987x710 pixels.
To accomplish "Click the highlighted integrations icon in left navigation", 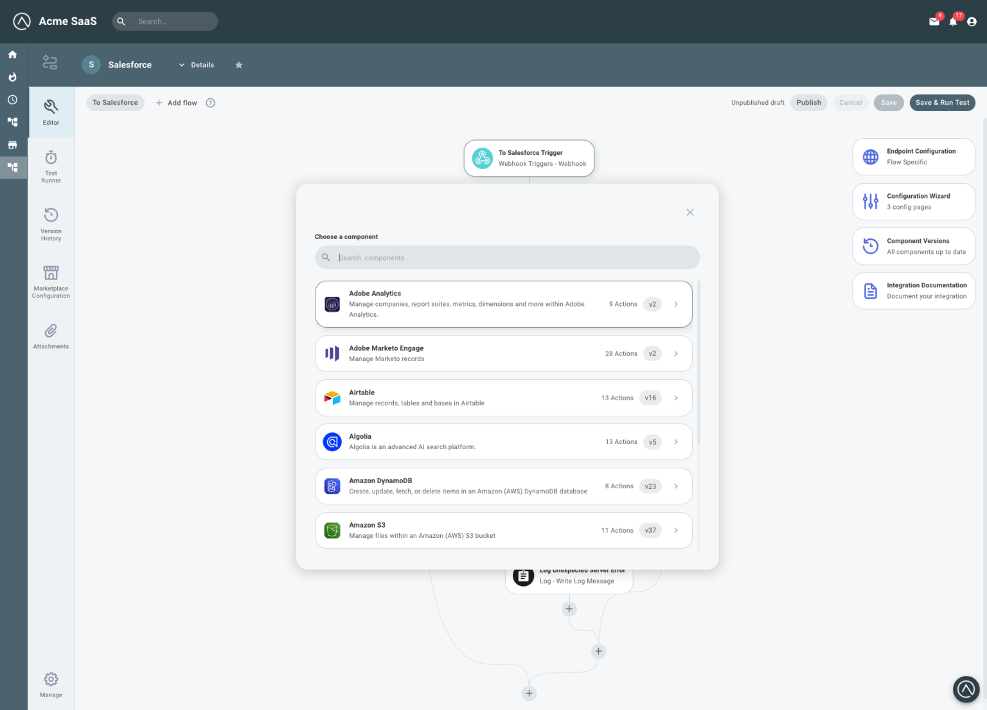I will (12, 167).
